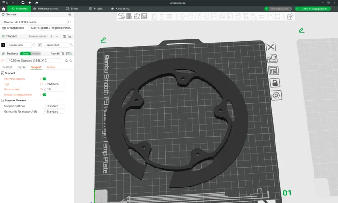338x203 pixels.
Task: Click the Add model cube icon
Action: coord(121,16)
